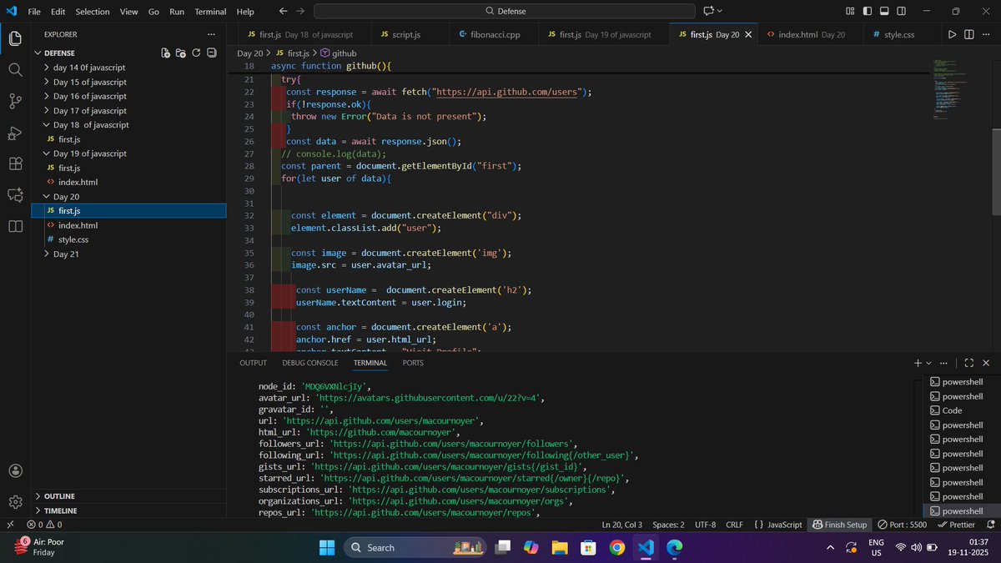Toggle the secondary side bar
This screenshot has height=563, width=1001.
point(902,11)
